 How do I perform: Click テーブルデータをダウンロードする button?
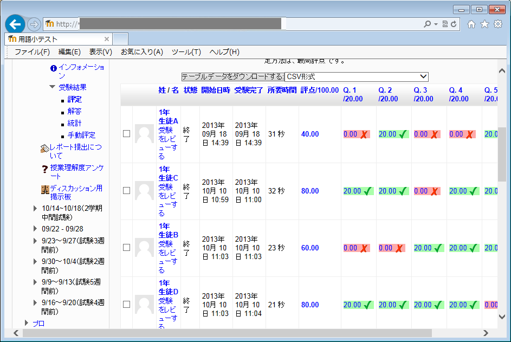[x=232, y=76]
